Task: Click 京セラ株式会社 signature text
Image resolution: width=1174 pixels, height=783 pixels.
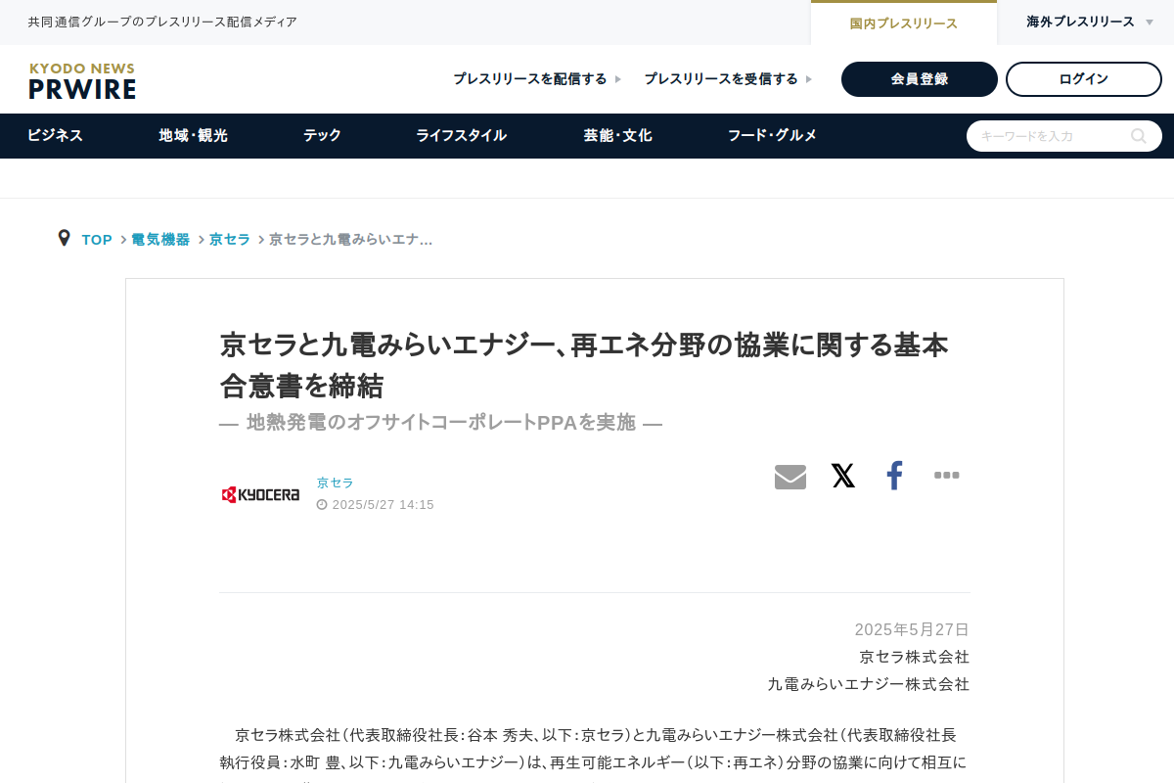Action: pyautogui.click(x=914, y=657)
